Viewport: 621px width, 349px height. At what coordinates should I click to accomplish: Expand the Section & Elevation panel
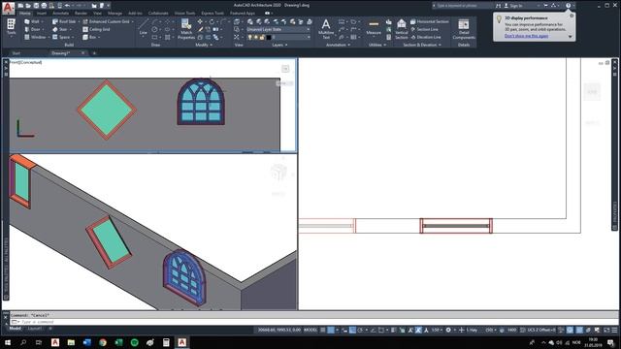422,46
